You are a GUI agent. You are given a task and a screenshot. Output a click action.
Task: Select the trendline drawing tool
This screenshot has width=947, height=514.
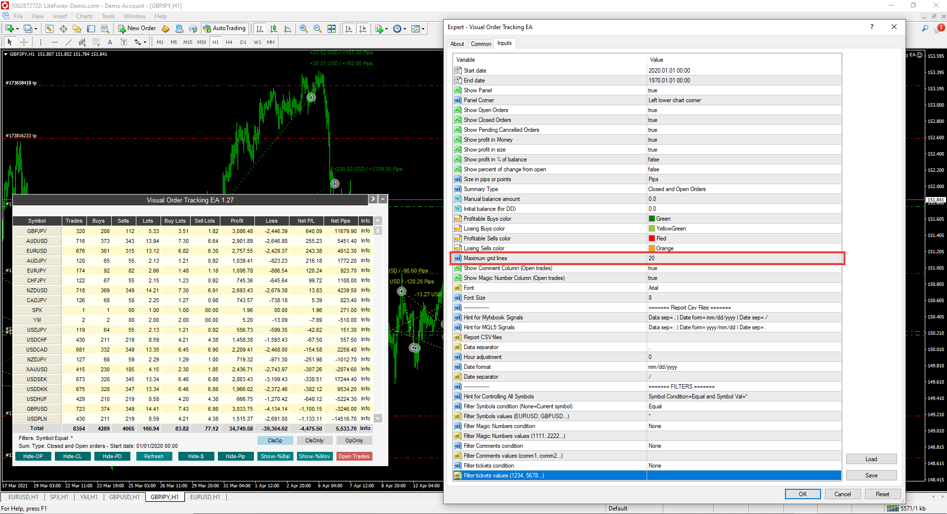pyautogui.click(x=68, y=42)
